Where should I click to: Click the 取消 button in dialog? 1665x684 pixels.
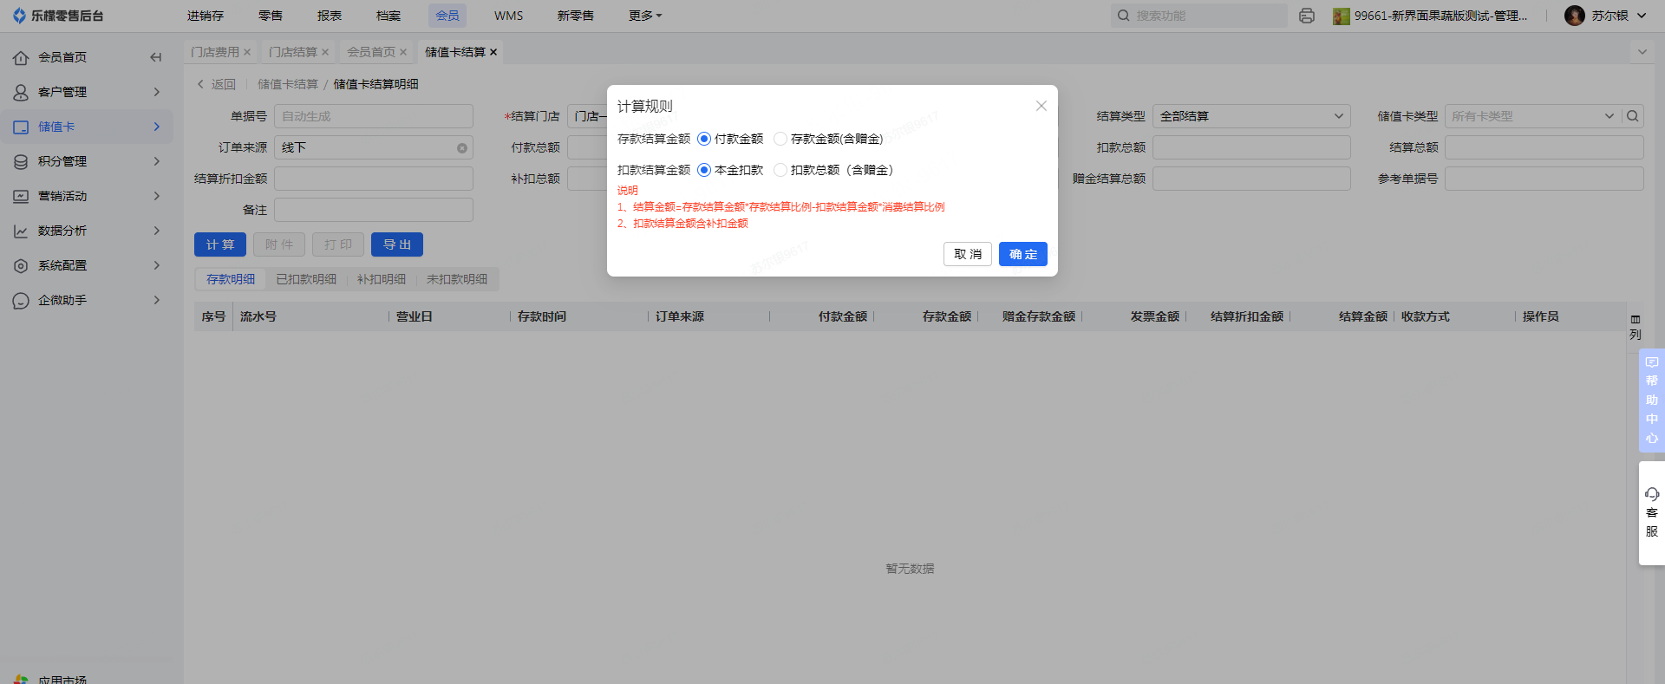967,254
